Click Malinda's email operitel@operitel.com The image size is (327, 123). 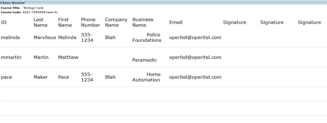[x=195, y=37]
